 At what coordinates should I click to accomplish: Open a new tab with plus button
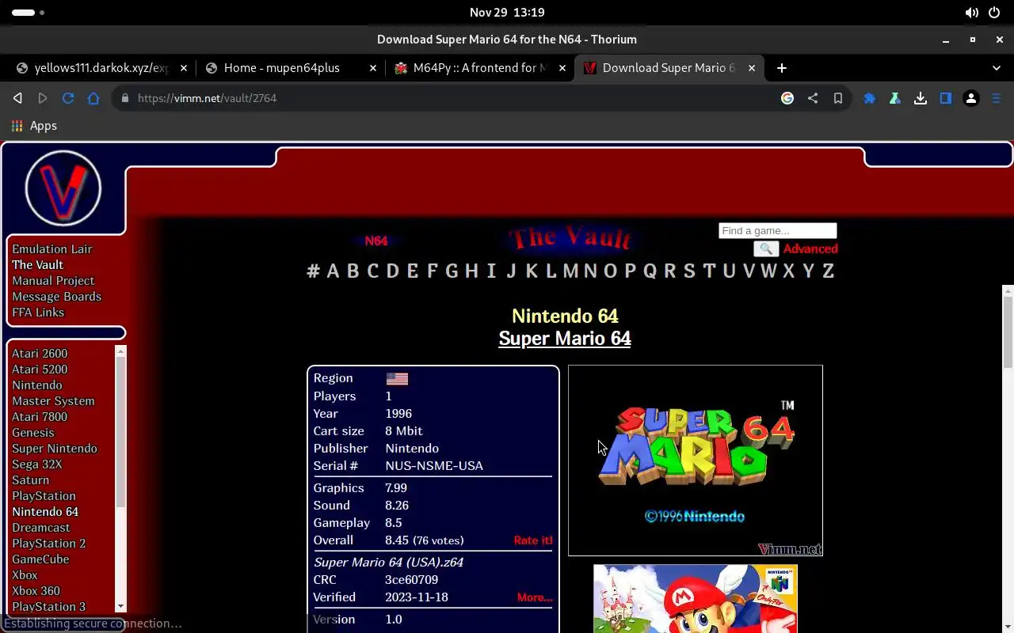point(782,68)
